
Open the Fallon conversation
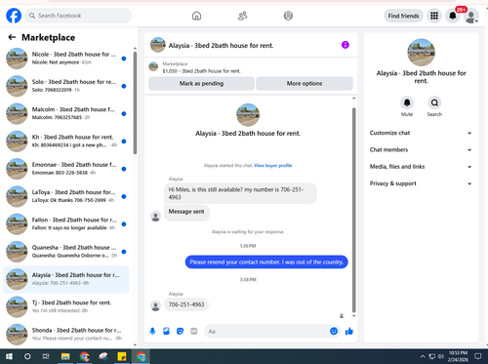(66, 224)
